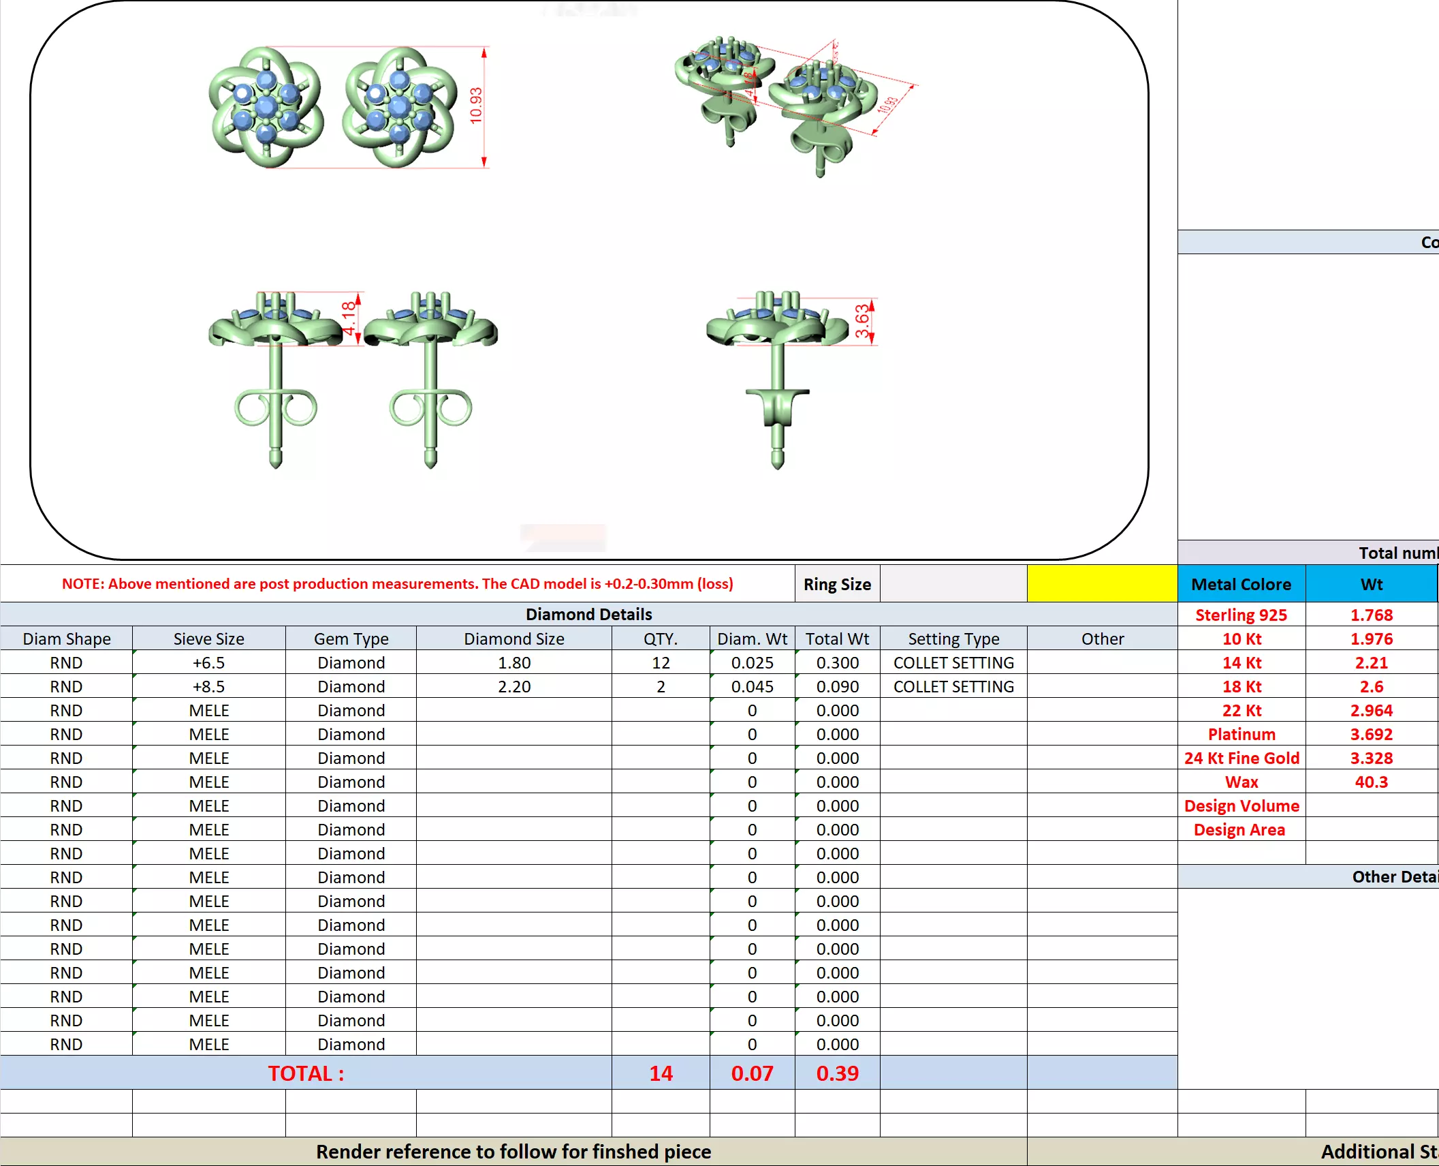Click the yellow highlighted cell
The width and height of the screenshot is (1439, 1166).
[1102, 584]
